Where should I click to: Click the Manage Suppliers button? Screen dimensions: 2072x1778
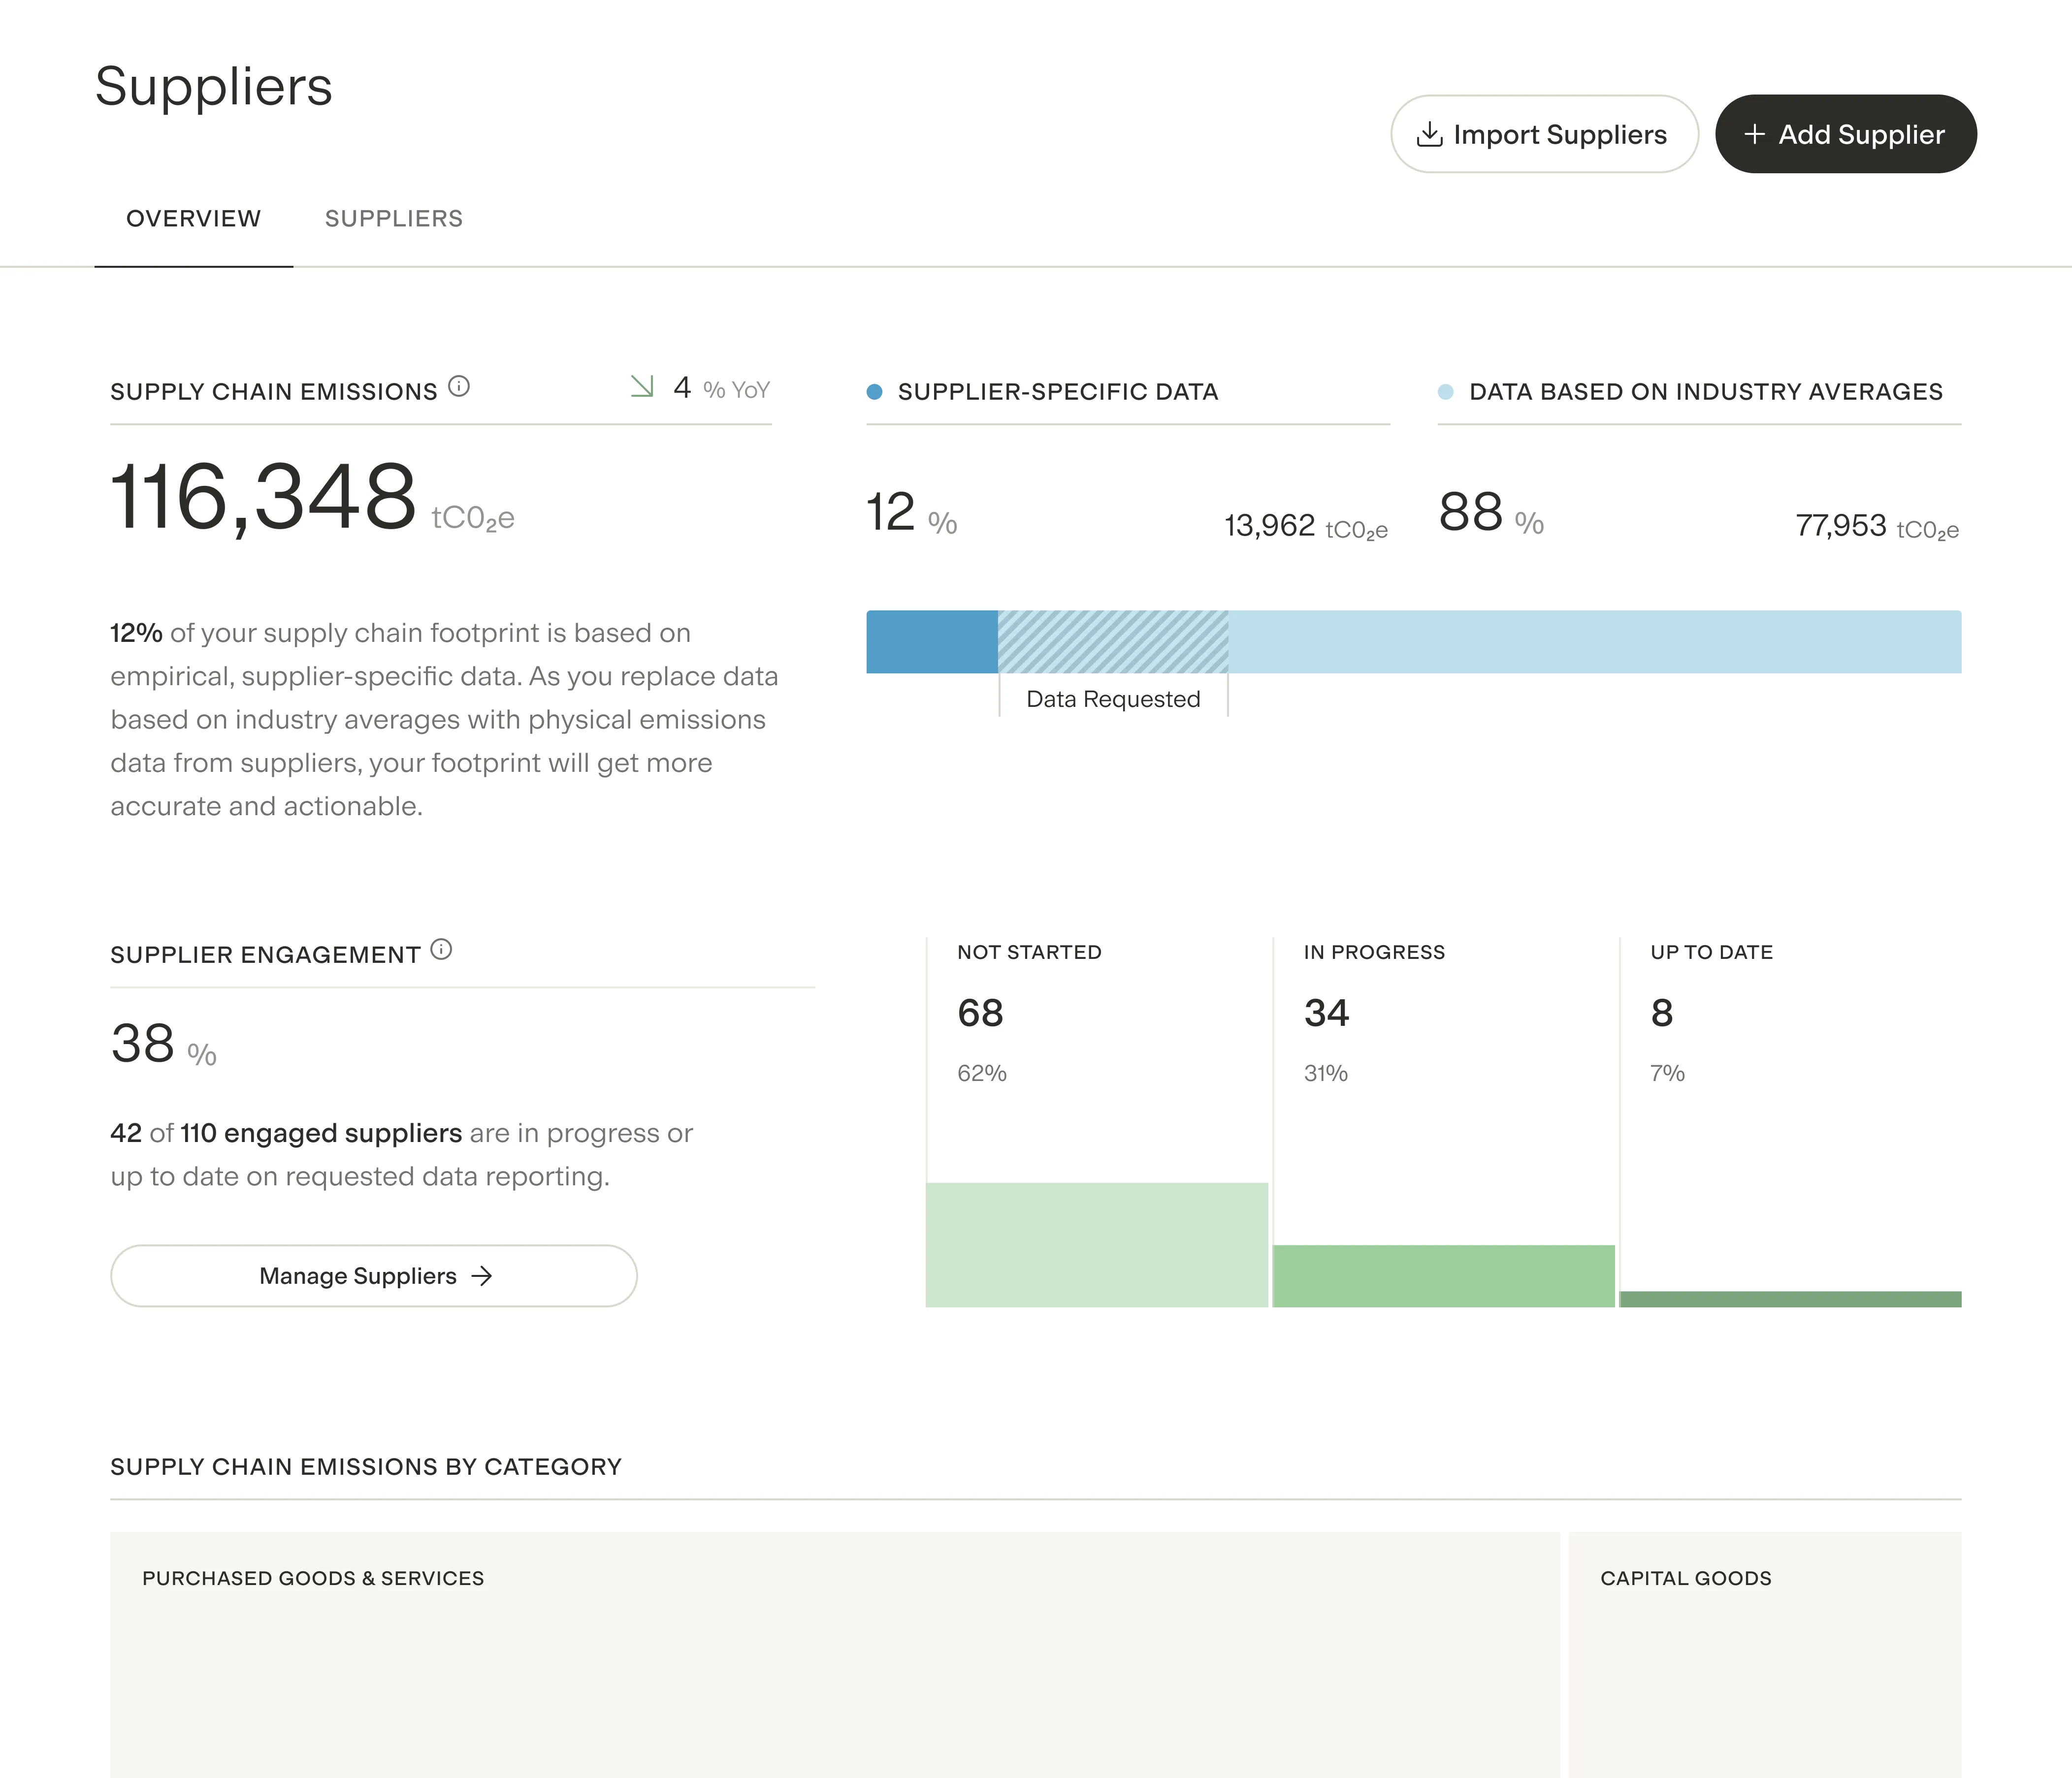373,1276
